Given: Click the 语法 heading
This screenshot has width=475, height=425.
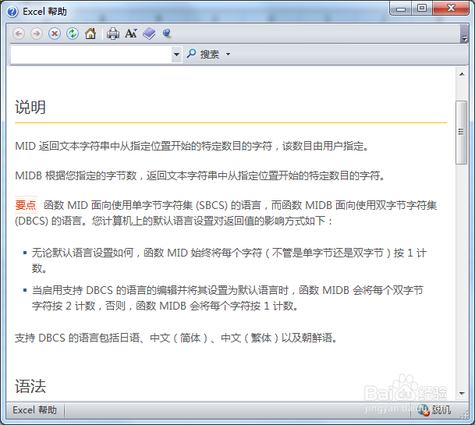Looking at the screenshot, I should pos(30,386).
